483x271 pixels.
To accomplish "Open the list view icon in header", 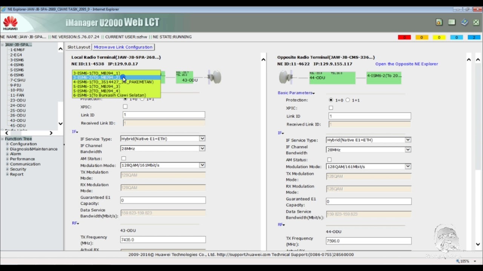I will [x=452, y=23].
